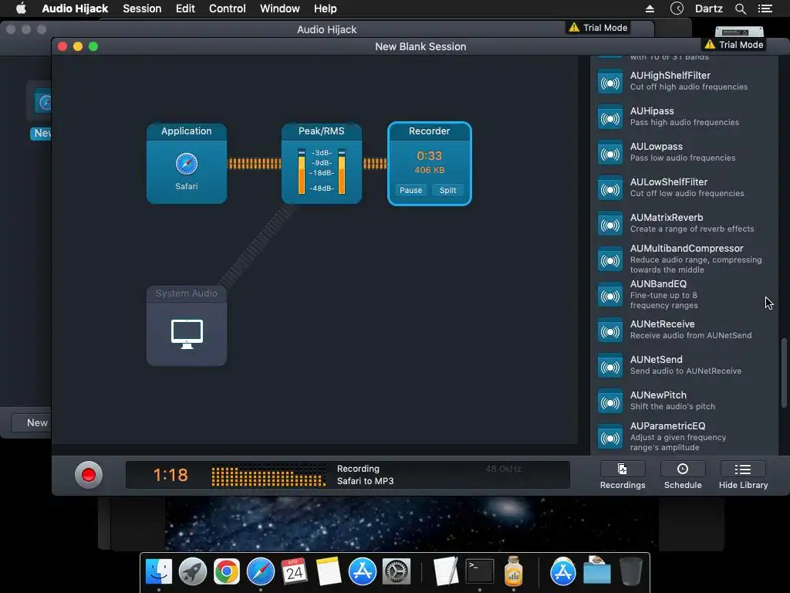
Task: Select the System Audio block header
Action: tap(187, 293)
